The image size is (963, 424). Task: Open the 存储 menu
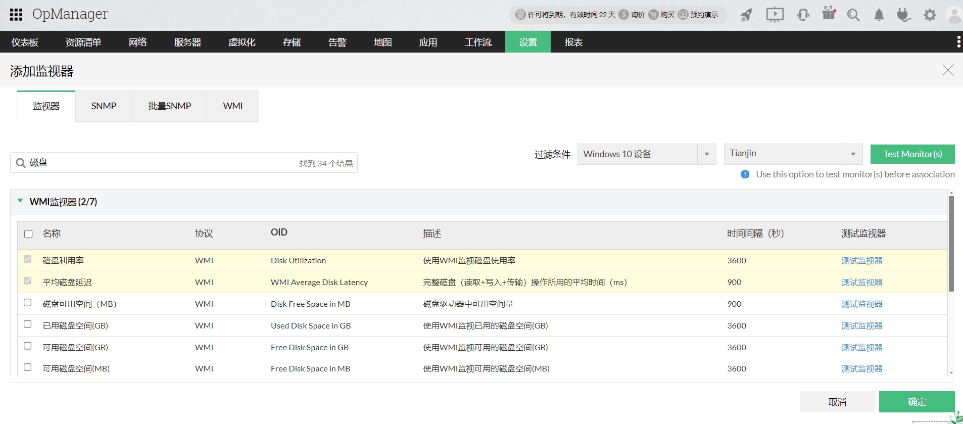pyautogui.click(x=292, y=42)
